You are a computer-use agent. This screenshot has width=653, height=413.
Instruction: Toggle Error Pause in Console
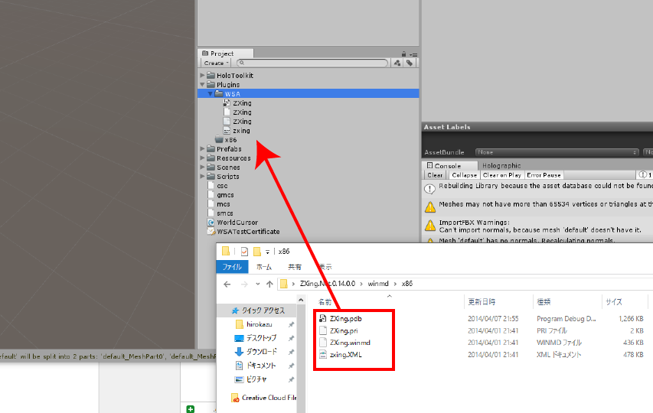point(544,175)
